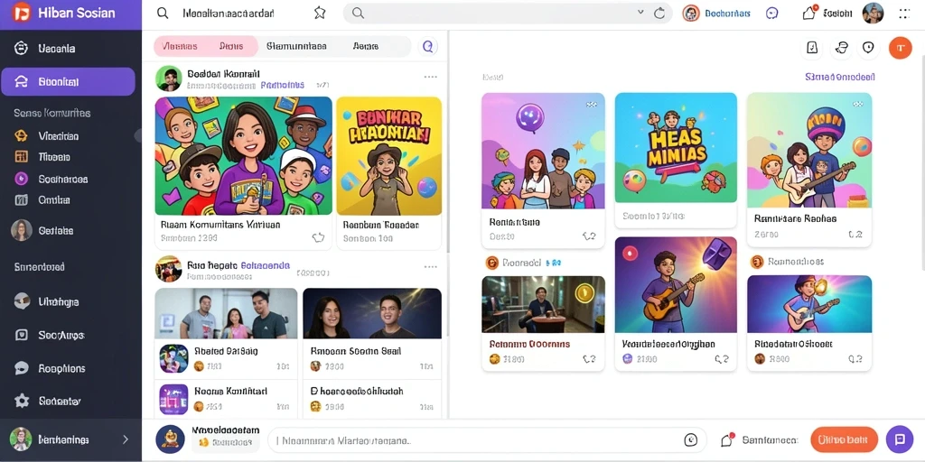Click the star favorite icon in header
This screenshot has width=925, height=462.
tap(320, 13)
